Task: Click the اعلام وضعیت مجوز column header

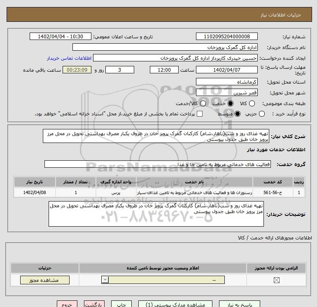Action: coord(163,268)
